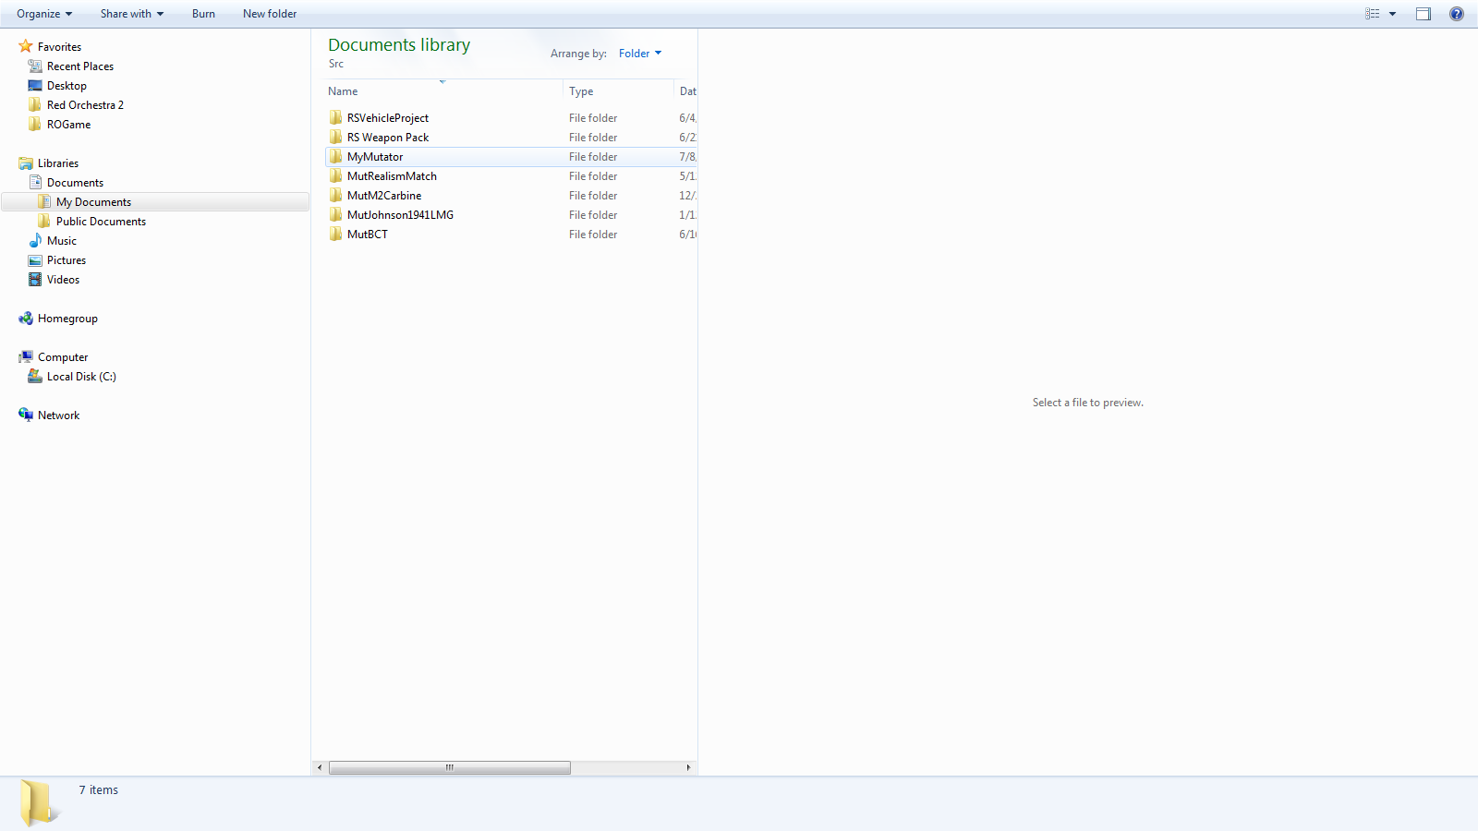The height and width of the screenshot is (831, 1478).
Task: Select the Documents library icon
Action: (35, 182)
